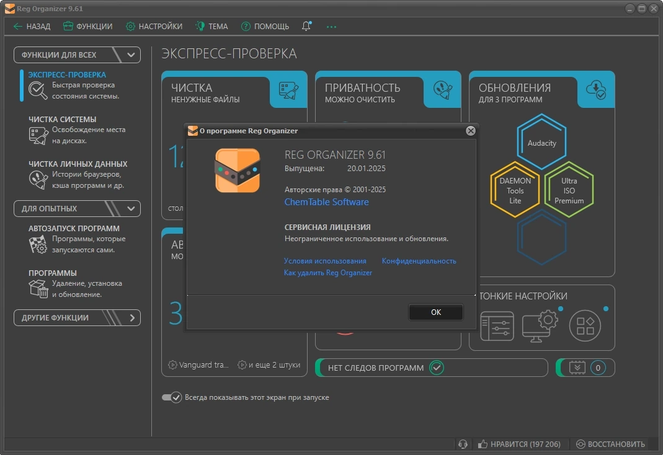Viewport: 663px width, 455px height.
Task: Click the green checkmark beside НЕТ СЛЕДОВ ПРОГРАММ
Action: coord(437,368)
